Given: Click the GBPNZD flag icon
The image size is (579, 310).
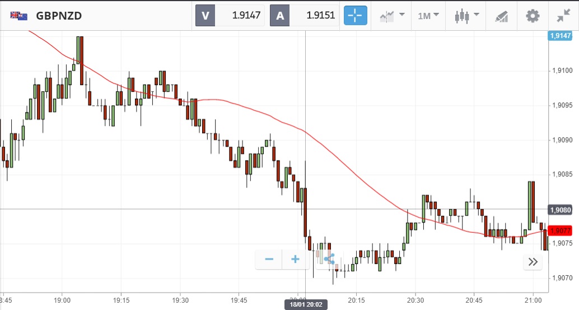Looking at the screenshot, I should point(18,16).
